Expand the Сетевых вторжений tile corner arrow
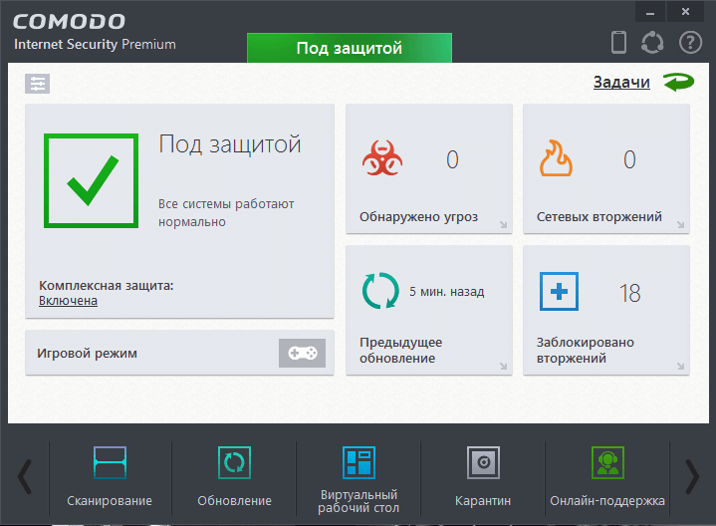 (680, 224)
